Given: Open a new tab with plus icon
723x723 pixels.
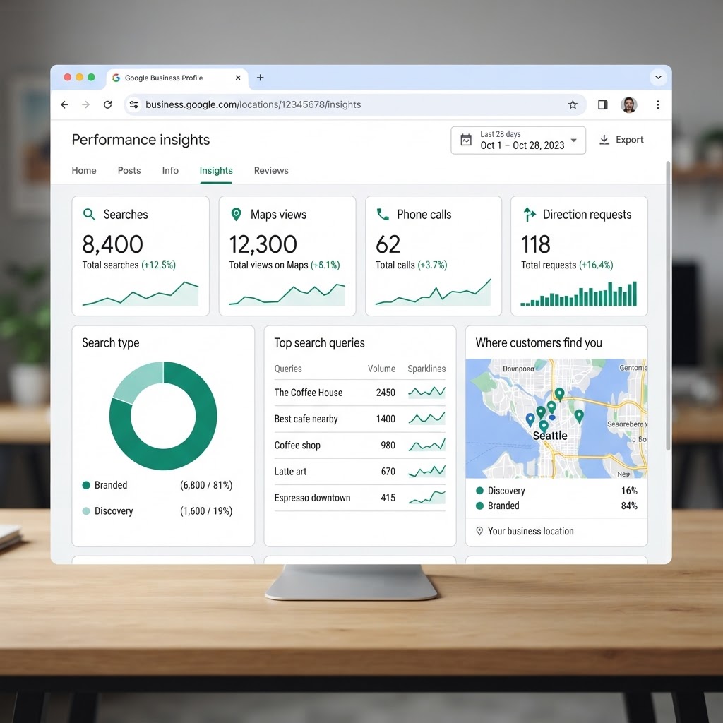Looking at the screenshot, I should coord(260,78).
